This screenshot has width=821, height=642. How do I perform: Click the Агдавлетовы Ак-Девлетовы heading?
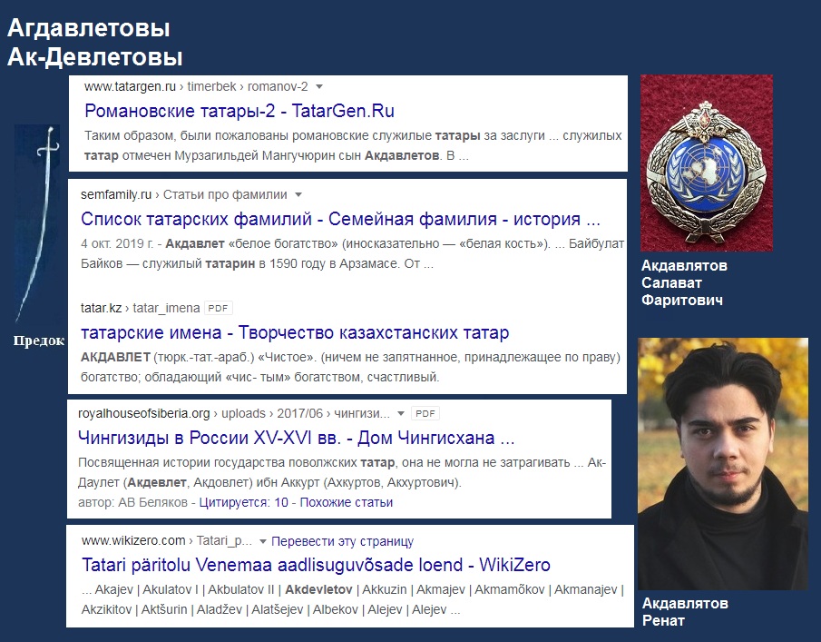tap(94, 43)
